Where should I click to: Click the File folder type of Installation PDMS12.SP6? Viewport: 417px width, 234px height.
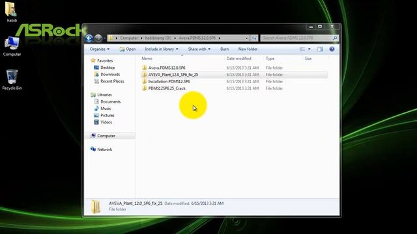pyautogui.click(x=274, y=81)
